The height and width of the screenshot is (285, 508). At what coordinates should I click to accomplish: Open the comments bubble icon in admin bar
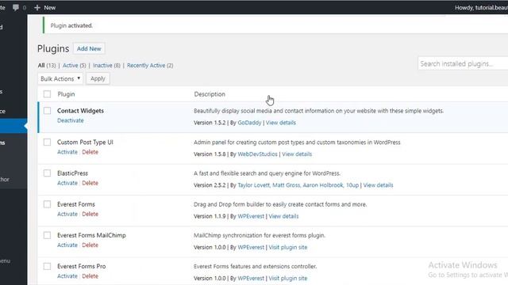pyautogui.click(x=16, y=7)
